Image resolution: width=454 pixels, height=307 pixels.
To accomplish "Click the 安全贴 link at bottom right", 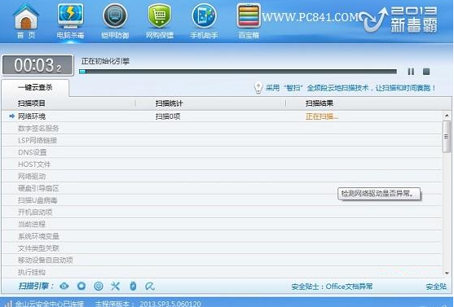I will (x=436, y=287).
